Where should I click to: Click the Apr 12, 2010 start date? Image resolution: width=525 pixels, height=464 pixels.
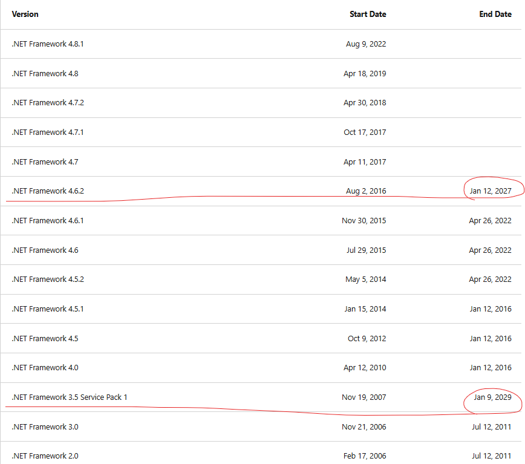tap(365, 368)
